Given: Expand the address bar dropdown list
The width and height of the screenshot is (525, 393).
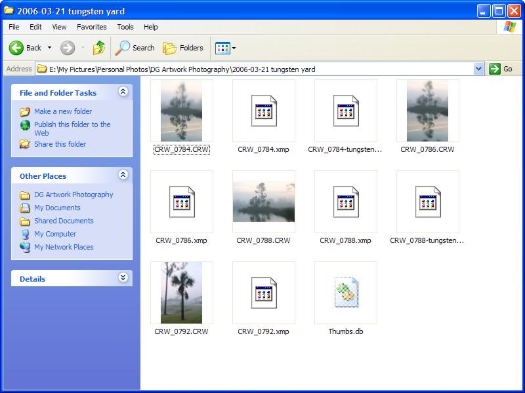Looking at the screenshot, I should 478,69.
